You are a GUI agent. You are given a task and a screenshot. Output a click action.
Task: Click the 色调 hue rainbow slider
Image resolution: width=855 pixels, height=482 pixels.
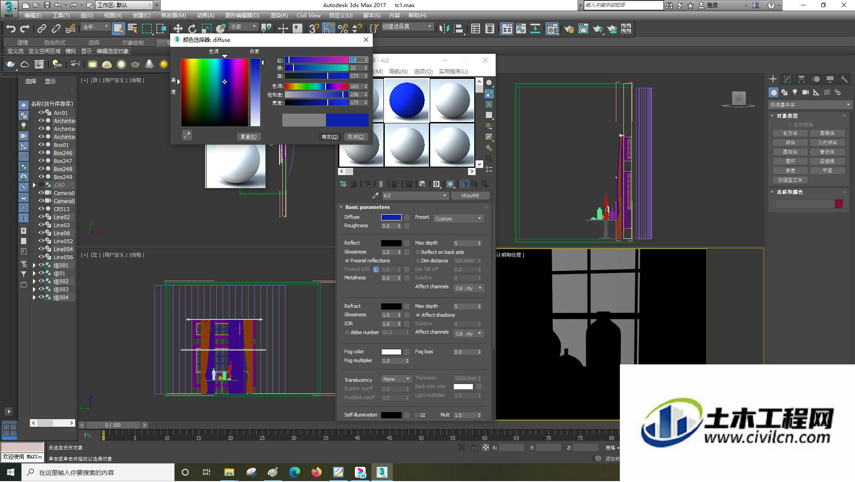click(x=316, y=86)
